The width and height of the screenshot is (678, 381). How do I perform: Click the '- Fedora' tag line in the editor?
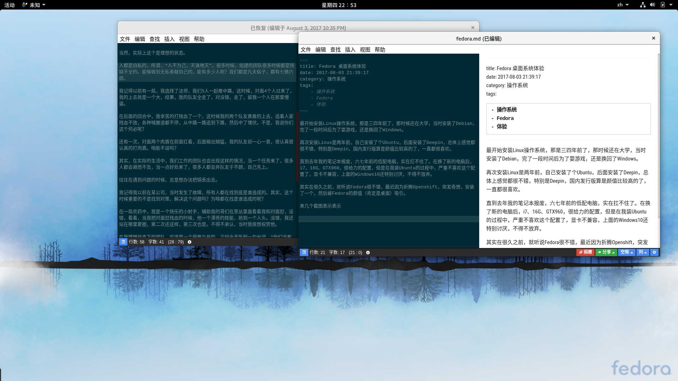click(322, 98)
